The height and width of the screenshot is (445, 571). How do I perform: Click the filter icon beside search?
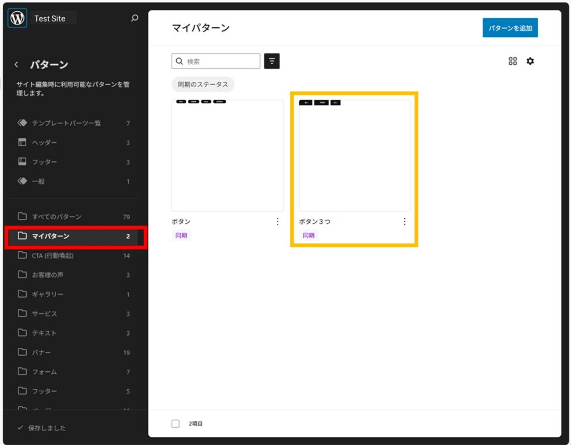272,61
